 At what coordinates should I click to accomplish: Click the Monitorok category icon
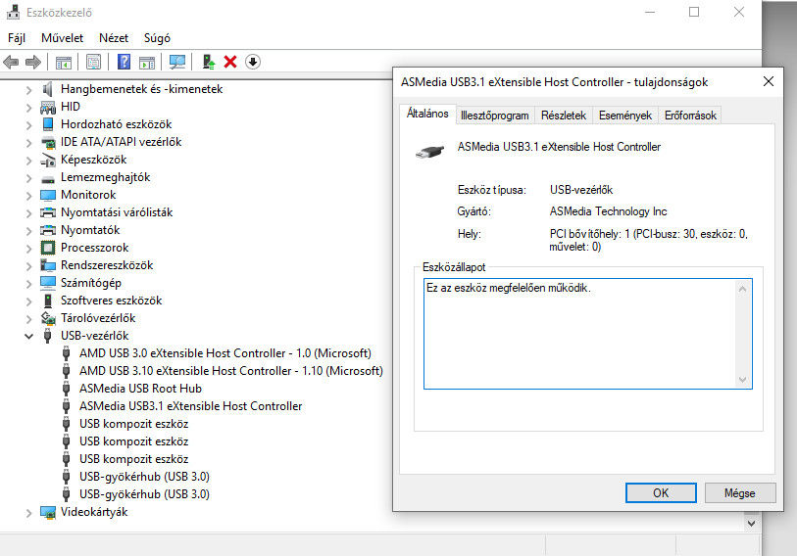click(48, 195)
